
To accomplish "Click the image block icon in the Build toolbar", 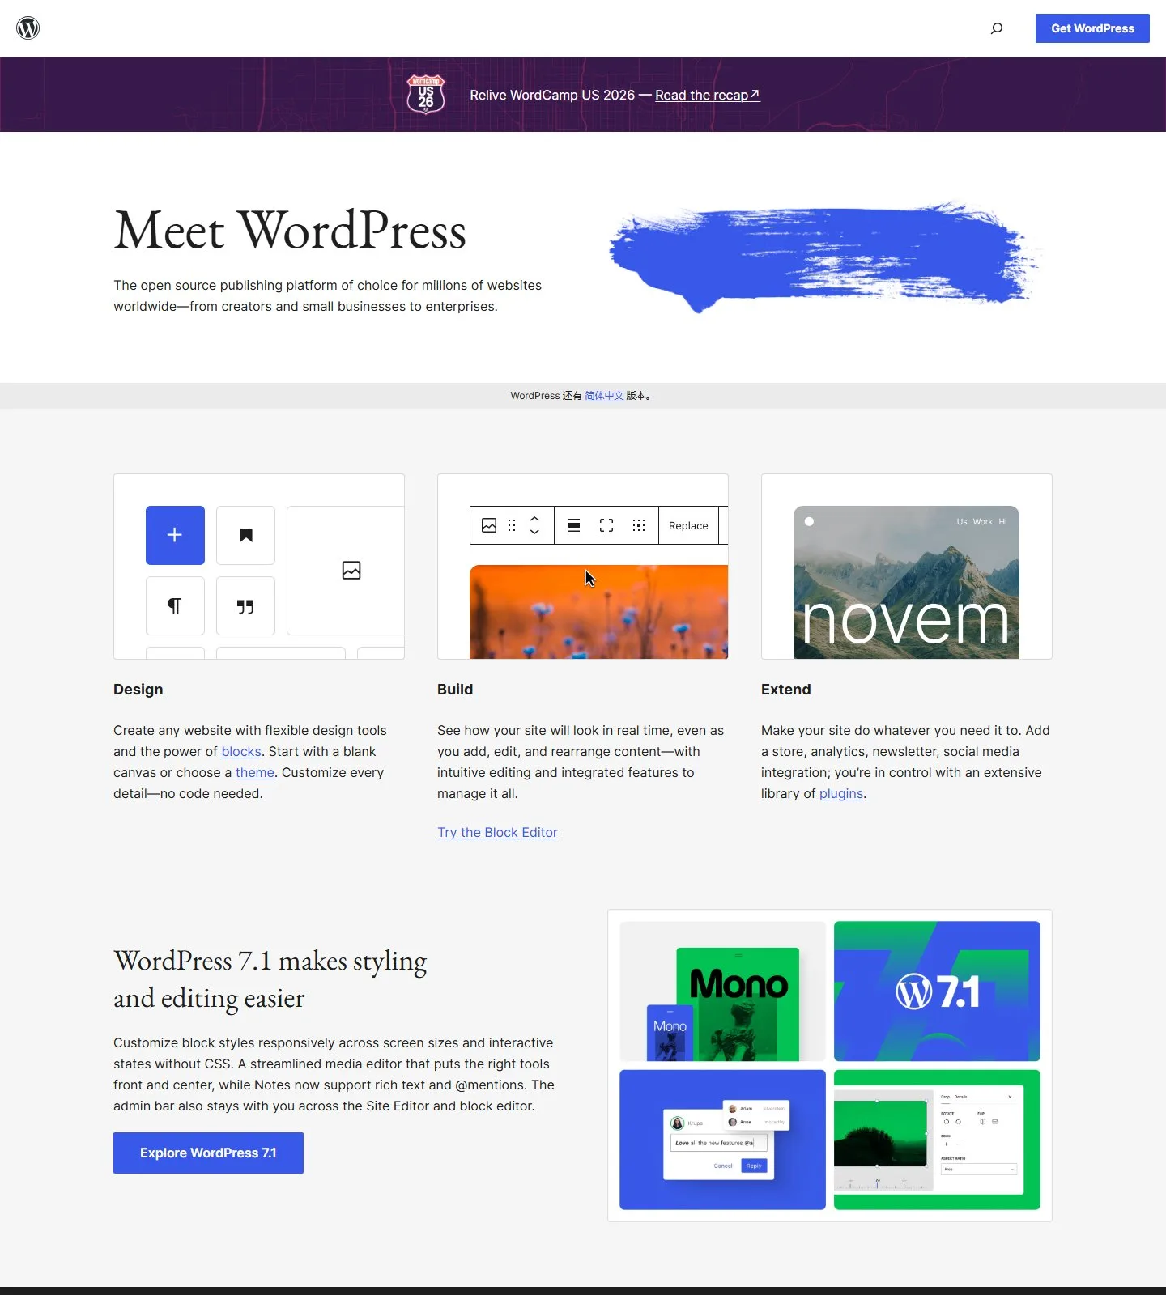I will [x=489, y=525].
